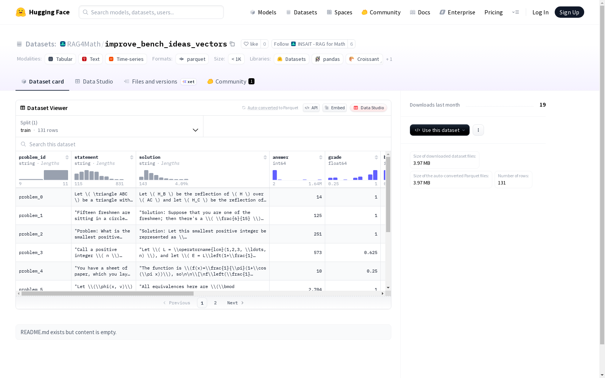
Task: Select the parquet format tag
Action: pos(192,59)
